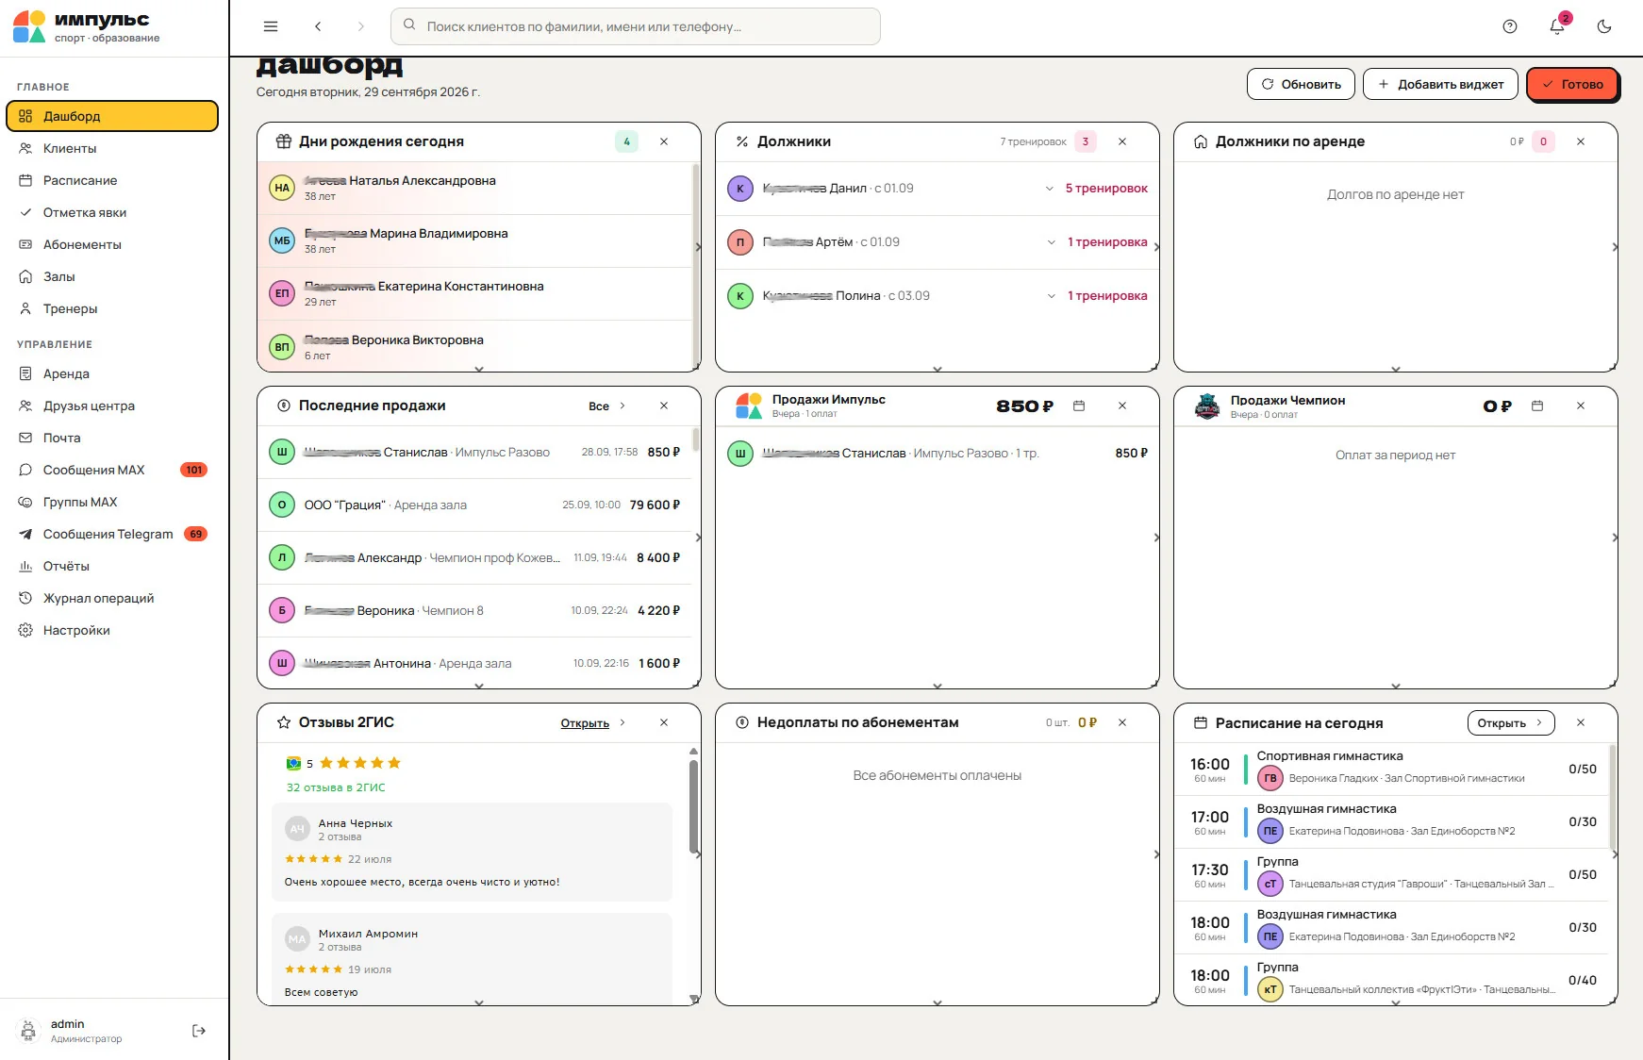1643x1060 pixels.
Task: Click chevron next to Открыть in Отзывы 2ГИС
Action: point(622,722)
